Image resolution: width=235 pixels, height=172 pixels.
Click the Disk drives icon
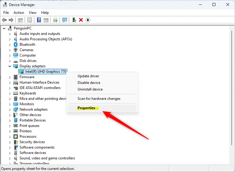16,61
